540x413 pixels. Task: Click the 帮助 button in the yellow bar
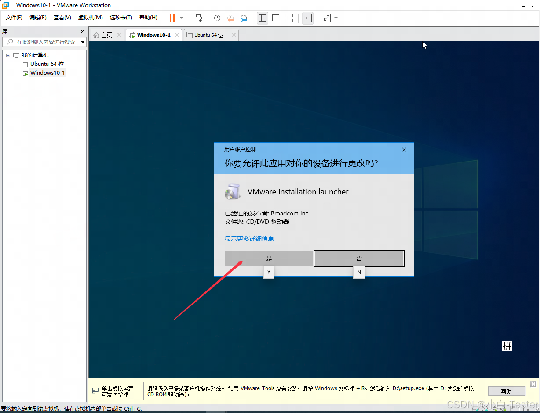click(x=507, y=391)
